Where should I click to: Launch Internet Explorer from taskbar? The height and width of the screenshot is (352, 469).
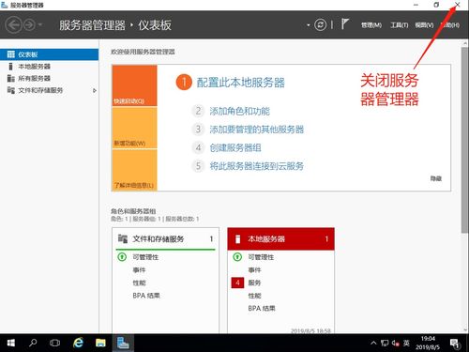(x=78, y=343)
